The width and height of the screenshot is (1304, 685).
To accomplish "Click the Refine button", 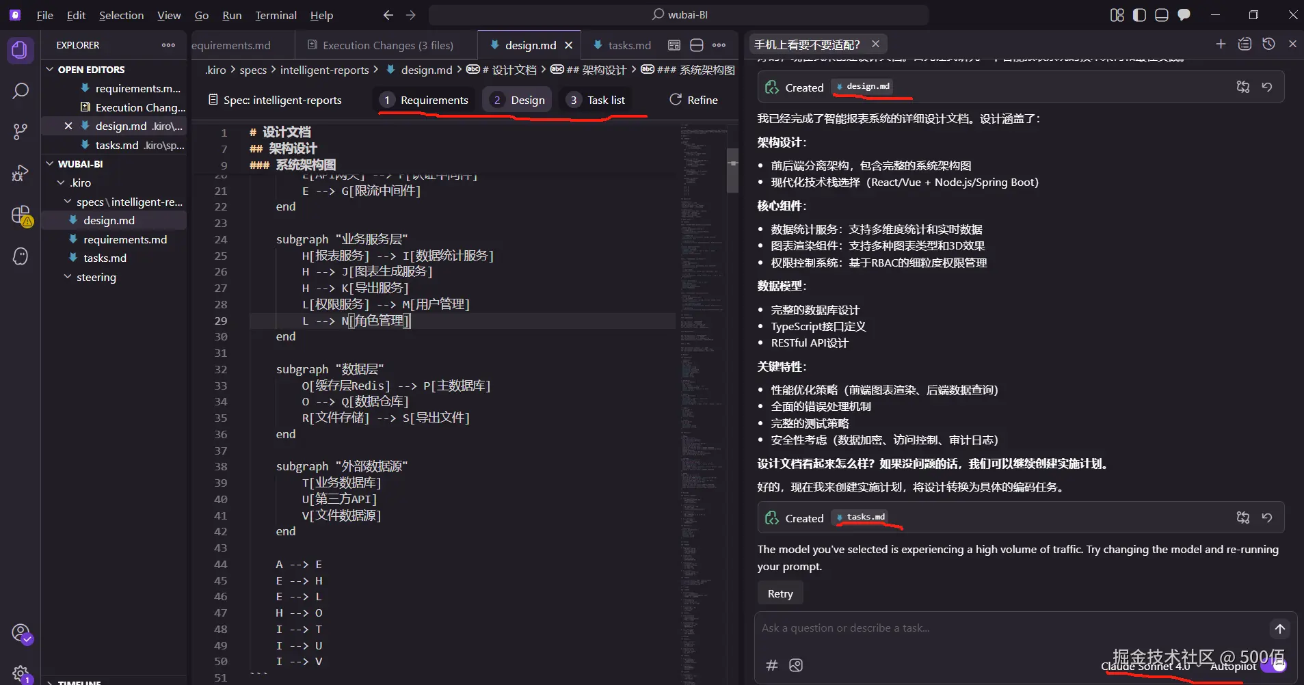I will (693, 100).
